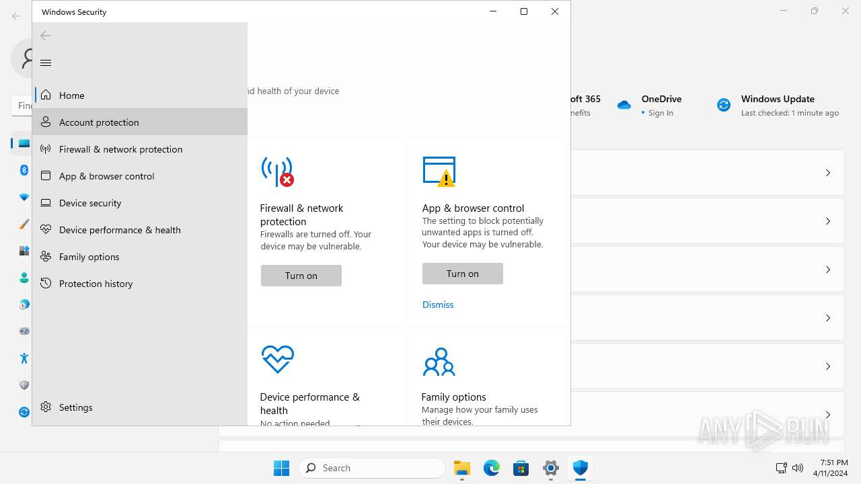Click the Settings gear icon in sidebar
861x484 pixels.
tap(46, 407)
